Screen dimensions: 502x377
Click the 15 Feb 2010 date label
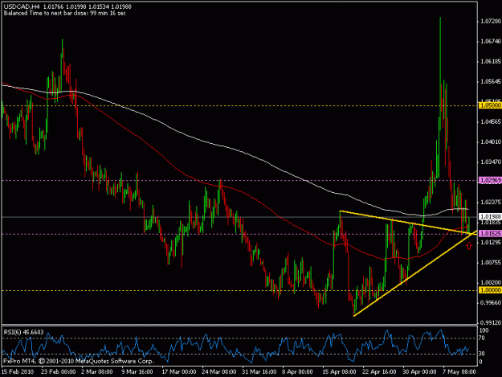[18, 371]
